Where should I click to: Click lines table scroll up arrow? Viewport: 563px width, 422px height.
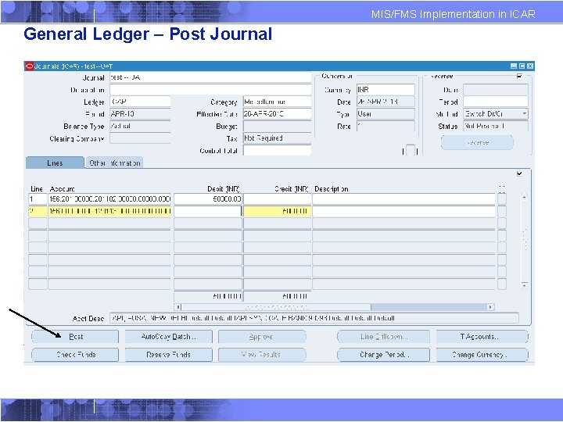pos(524,197)
